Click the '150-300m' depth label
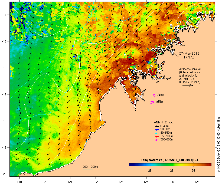Screen dimensions: 222x184 tap(167, 136)
